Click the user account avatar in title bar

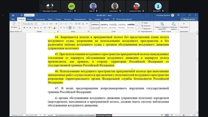pos(173,15)
